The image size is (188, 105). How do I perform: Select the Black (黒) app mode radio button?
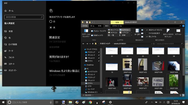(51, 27)
